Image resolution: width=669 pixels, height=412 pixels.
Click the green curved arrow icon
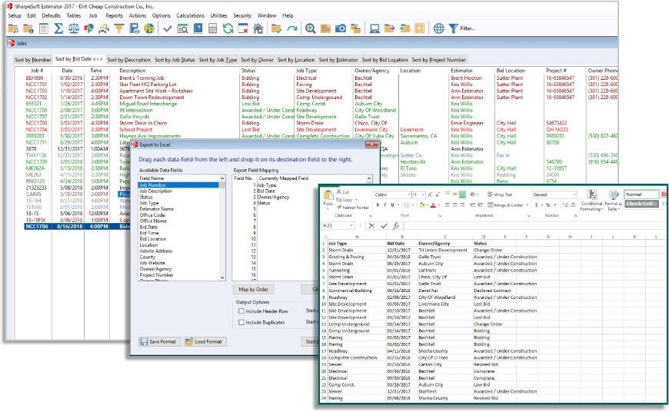coord(292,28)
